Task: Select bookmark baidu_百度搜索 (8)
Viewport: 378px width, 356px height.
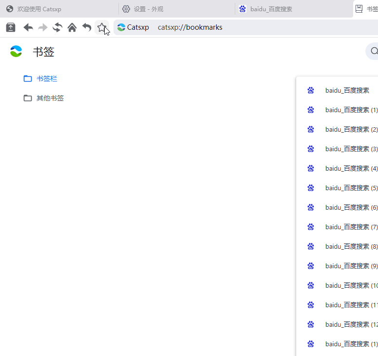Action: (x=337, y=246)
